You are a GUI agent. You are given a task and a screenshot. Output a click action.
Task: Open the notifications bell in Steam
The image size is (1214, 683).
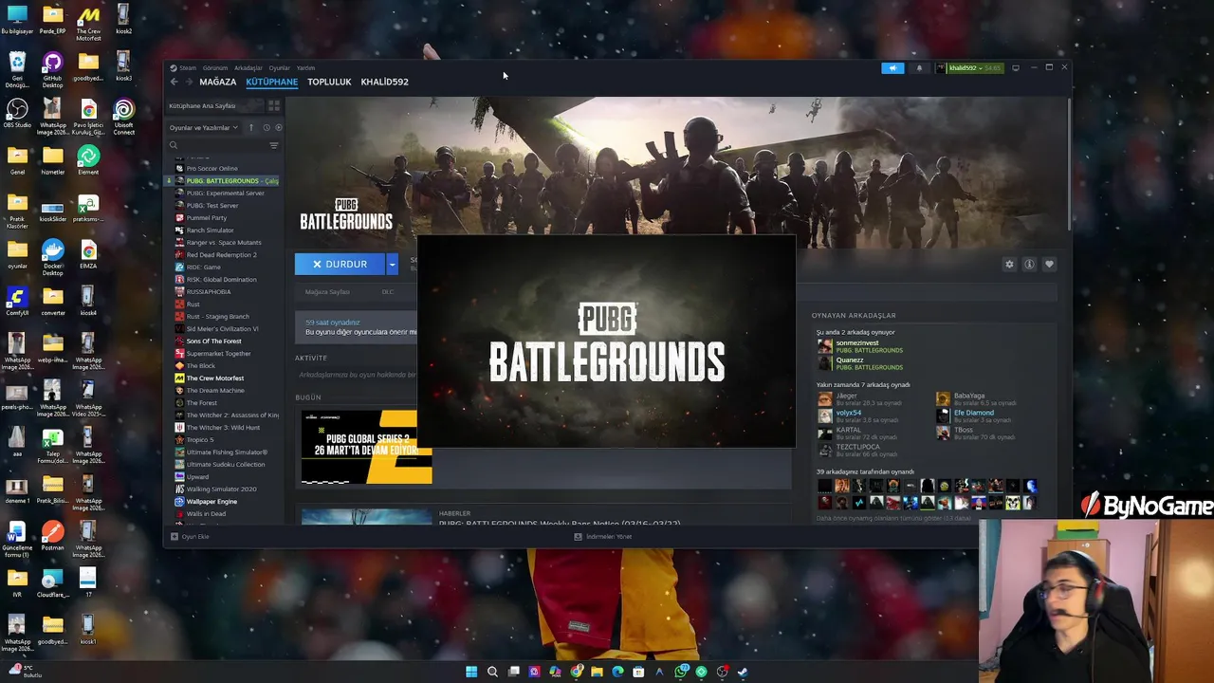tap(919, 68)
